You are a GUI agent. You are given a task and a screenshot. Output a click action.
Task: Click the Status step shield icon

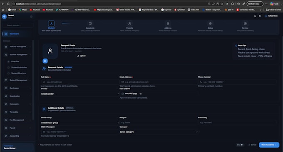(210, 24)
